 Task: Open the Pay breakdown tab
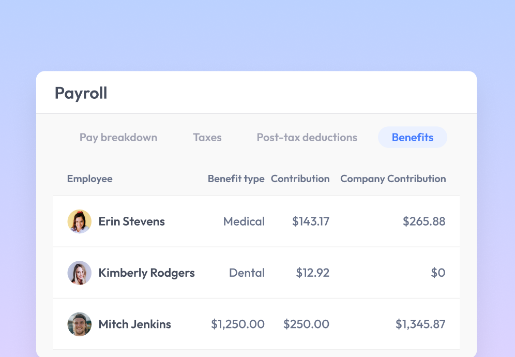pos(118,137)
